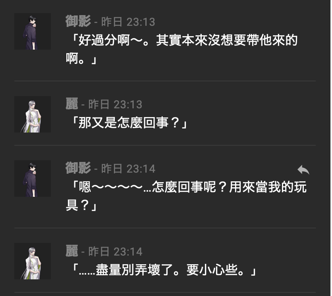This screenshot has width=332, height=296.
Task: Select 御影's avatar beside the 23:14 message
Action: (33, 179)
